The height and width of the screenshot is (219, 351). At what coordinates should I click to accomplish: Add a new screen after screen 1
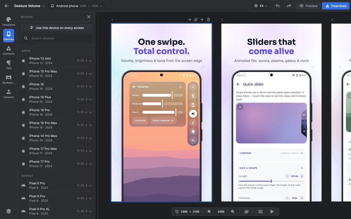[202, 20]
